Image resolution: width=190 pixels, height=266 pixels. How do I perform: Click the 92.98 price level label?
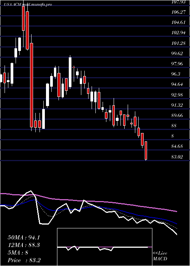[x=177, y=95]
